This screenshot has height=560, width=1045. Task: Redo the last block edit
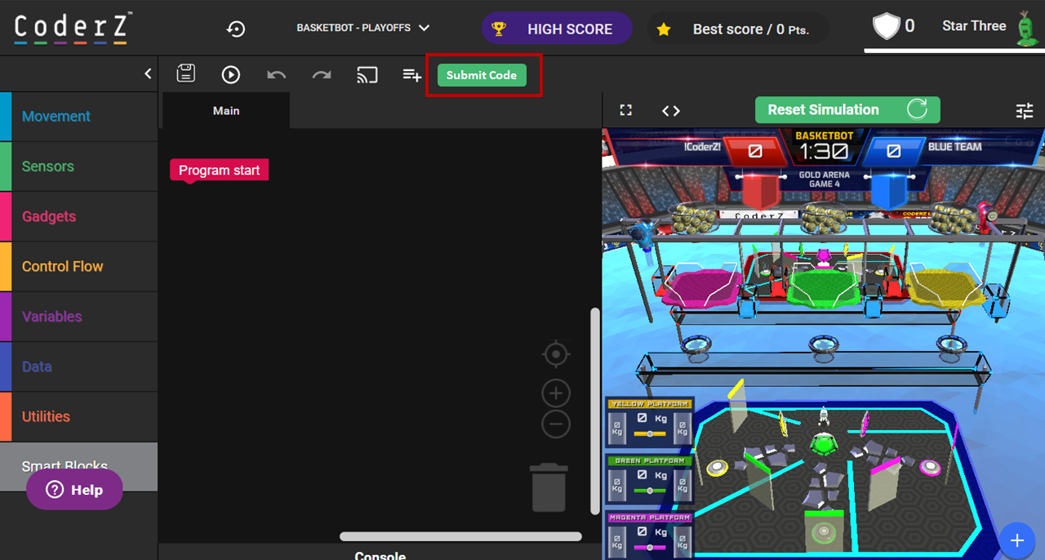(322, 74)
